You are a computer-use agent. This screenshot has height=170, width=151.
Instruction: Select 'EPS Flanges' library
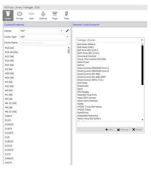83,92
